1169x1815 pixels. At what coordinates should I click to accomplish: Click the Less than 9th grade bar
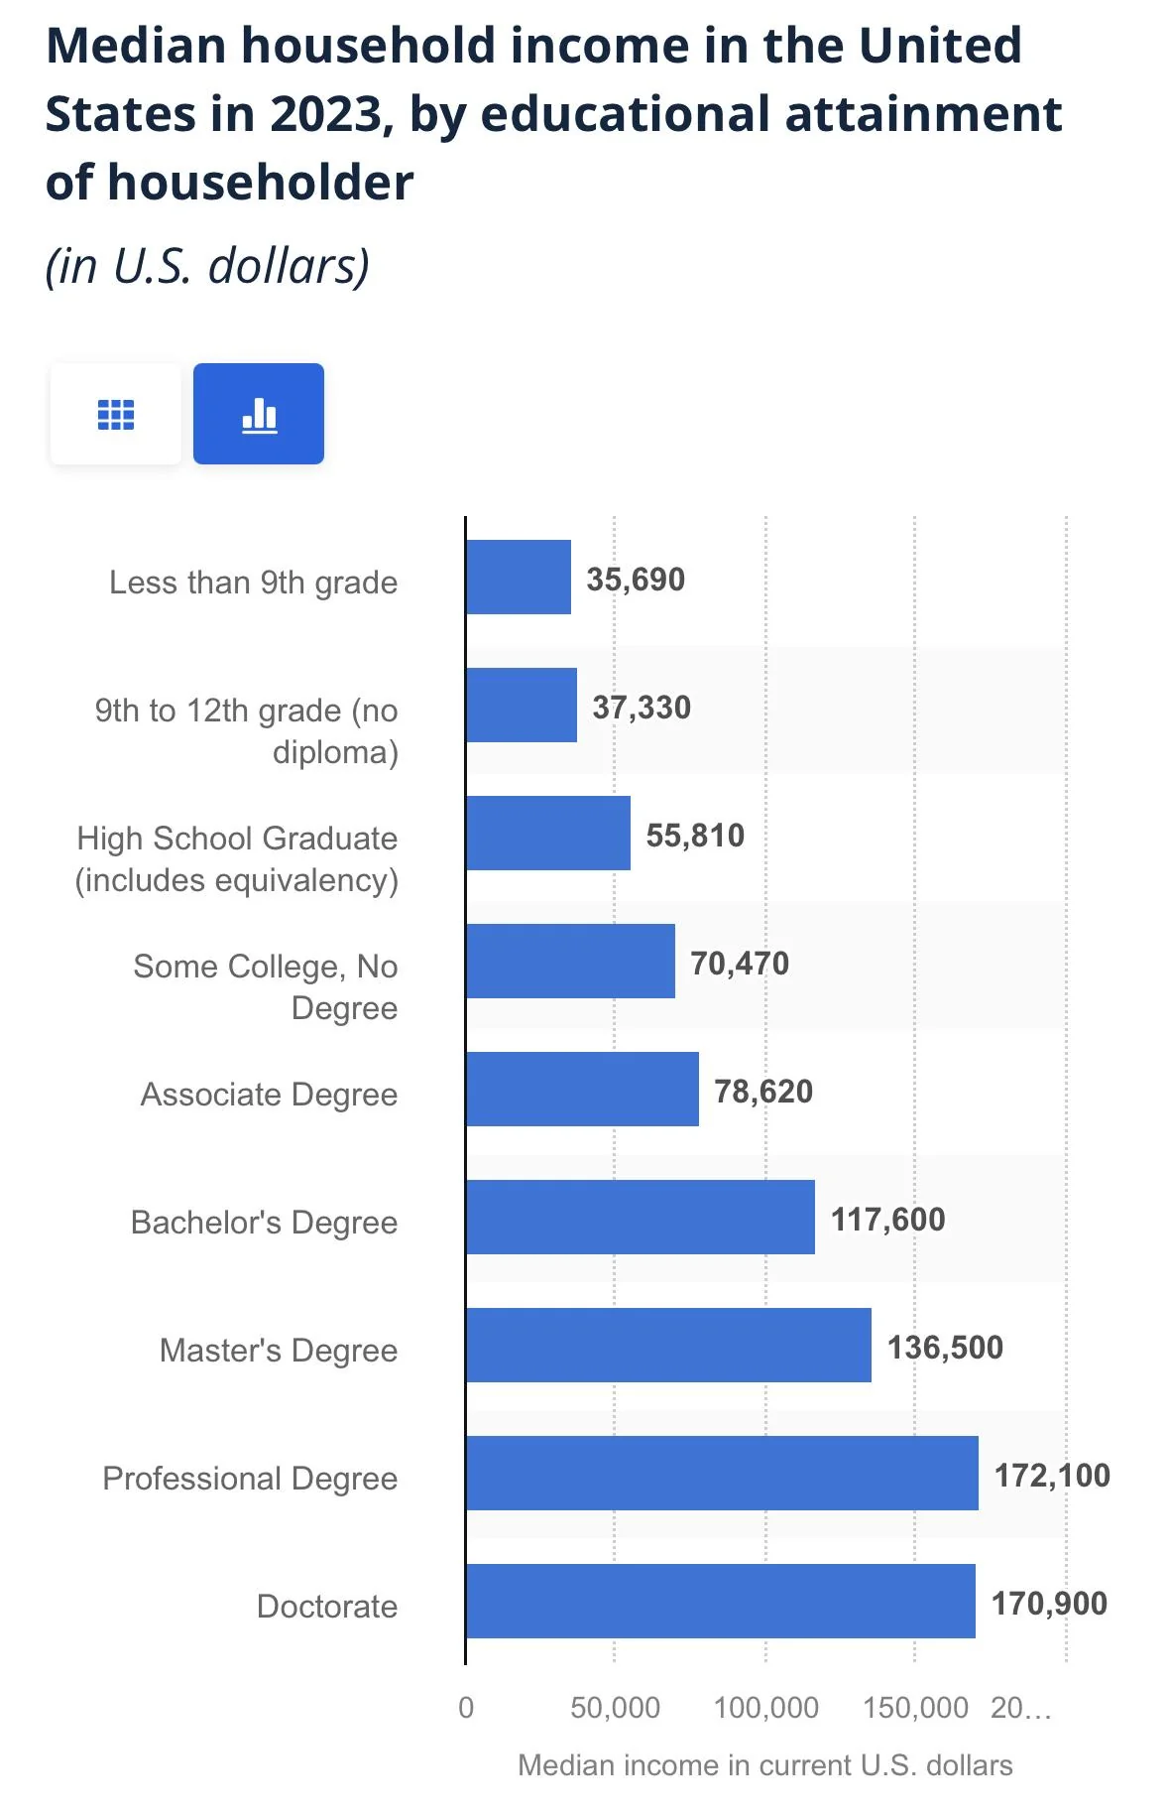(519, 578)
